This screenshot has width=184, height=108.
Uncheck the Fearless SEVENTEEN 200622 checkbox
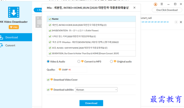50,42
